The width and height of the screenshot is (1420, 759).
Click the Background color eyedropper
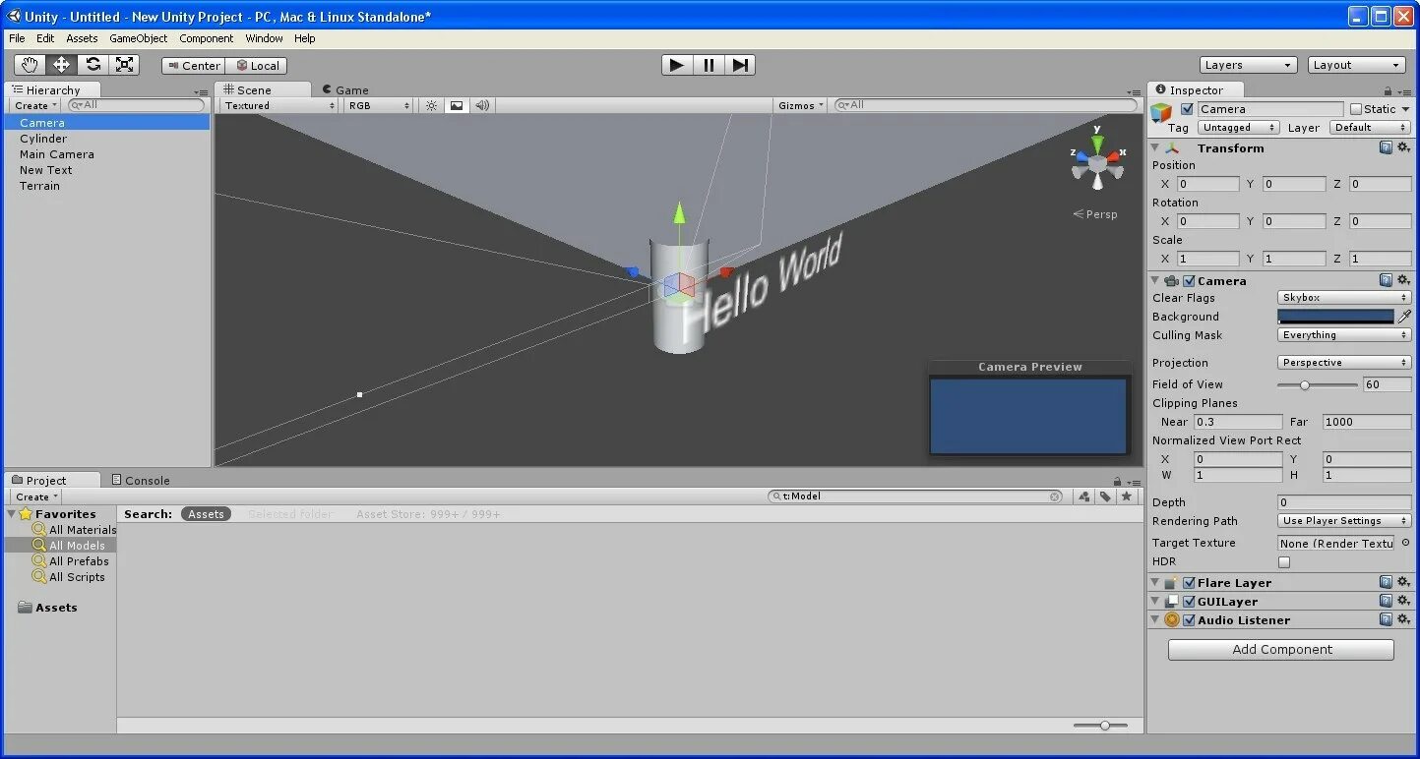[x=1404, y=317]
